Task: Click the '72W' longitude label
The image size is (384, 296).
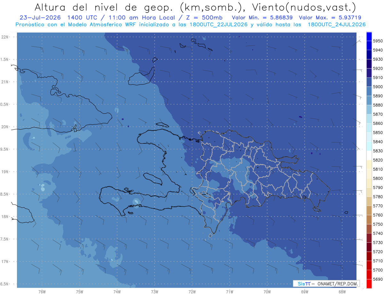Action: point(192,292)
